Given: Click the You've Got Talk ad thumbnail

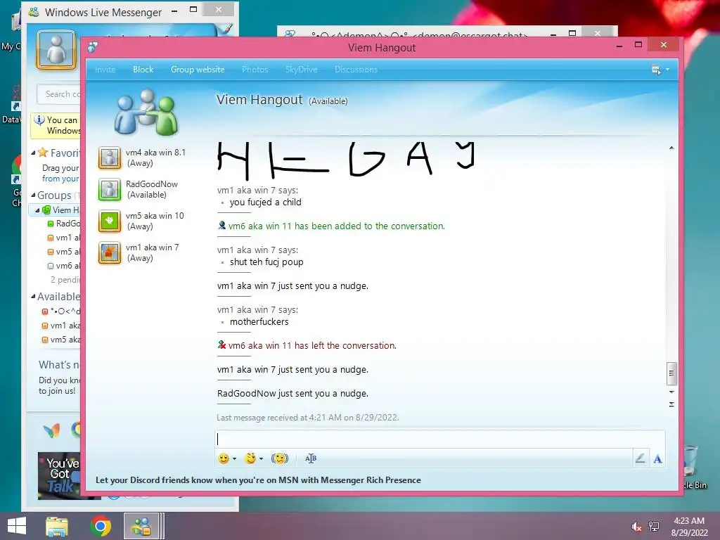Looking at the screenshot, I should (x=60, y=476).
